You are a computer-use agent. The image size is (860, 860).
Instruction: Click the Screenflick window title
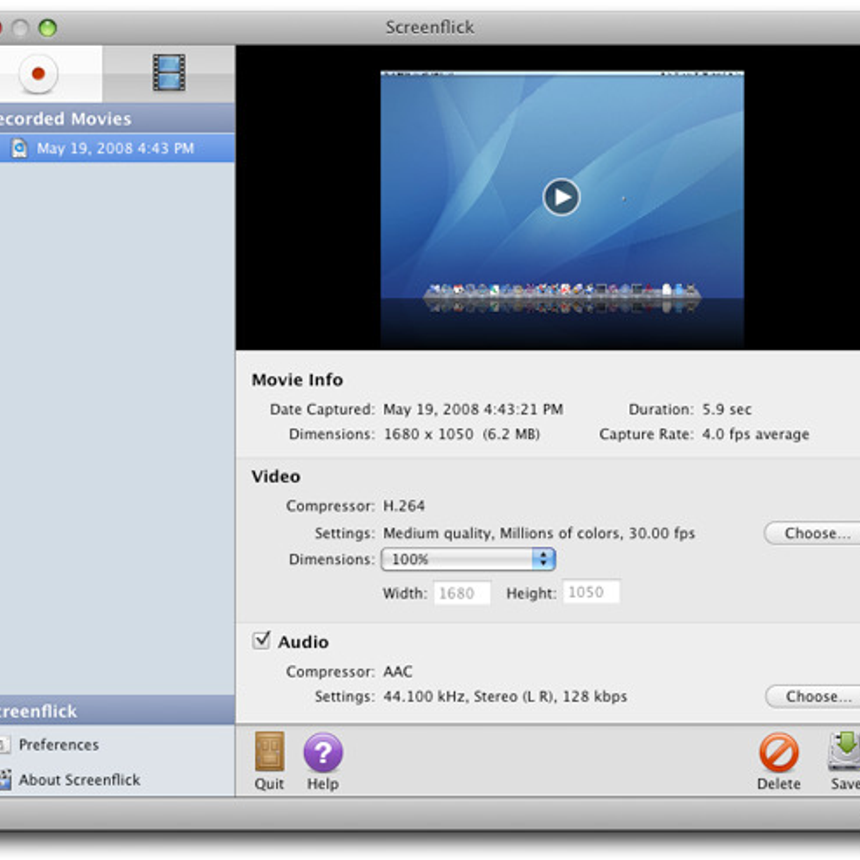(429, 27)
